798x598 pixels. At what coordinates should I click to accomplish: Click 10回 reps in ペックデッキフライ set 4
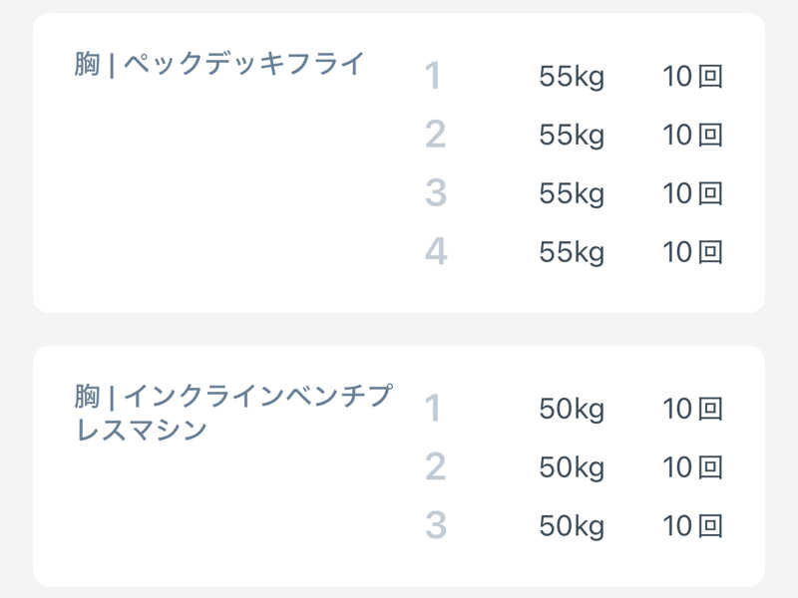[x=692, y=252]
